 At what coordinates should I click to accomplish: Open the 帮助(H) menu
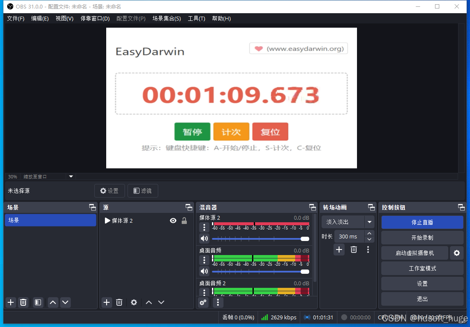(221, 19)
